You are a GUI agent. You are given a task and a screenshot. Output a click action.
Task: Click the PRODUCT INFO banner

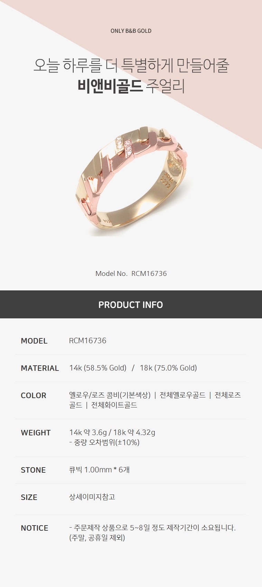click(131, 305)
